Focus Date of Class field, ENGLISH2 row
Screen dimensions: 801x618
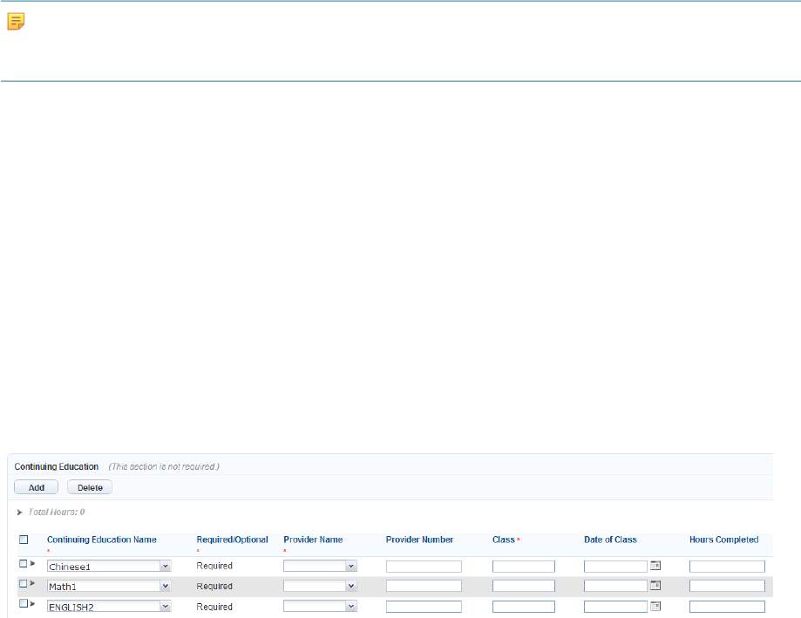click(615, 607)
